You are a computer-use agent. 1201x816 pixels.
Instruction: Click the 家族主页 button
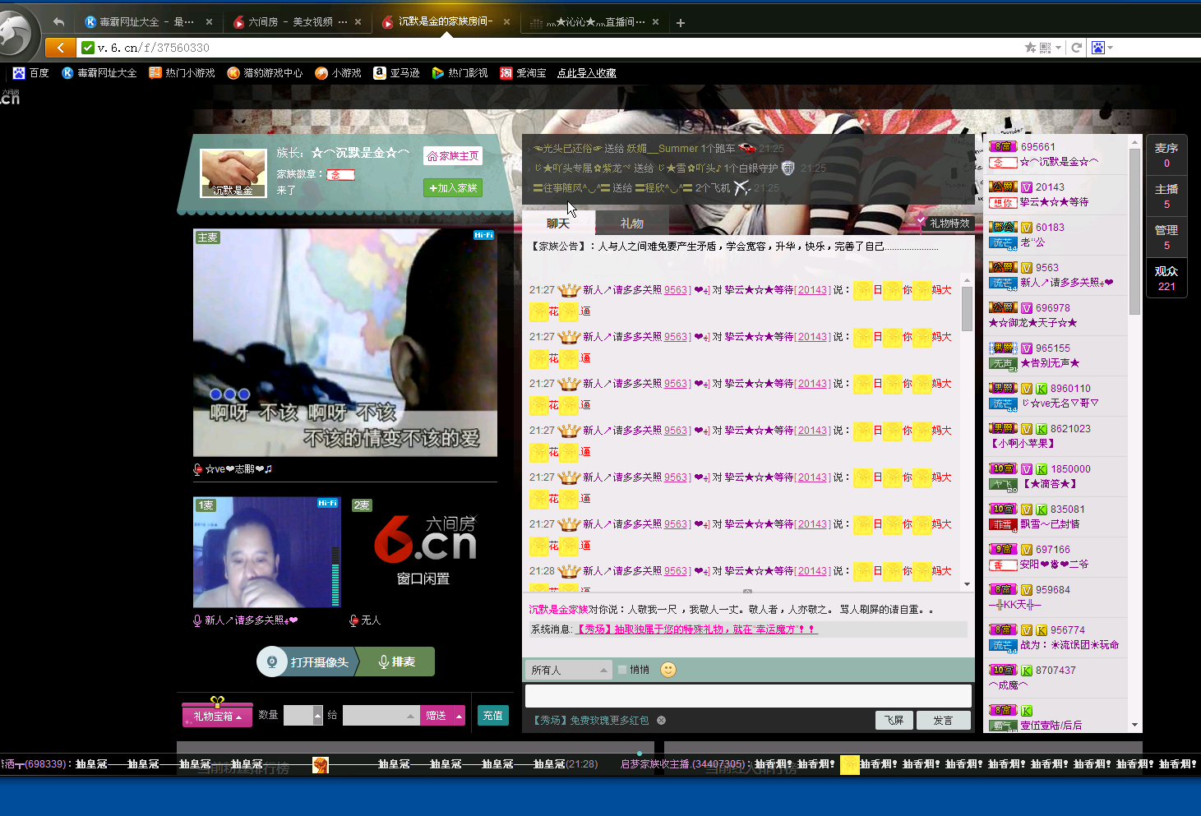pyautogui.click(x=453, y=156)
